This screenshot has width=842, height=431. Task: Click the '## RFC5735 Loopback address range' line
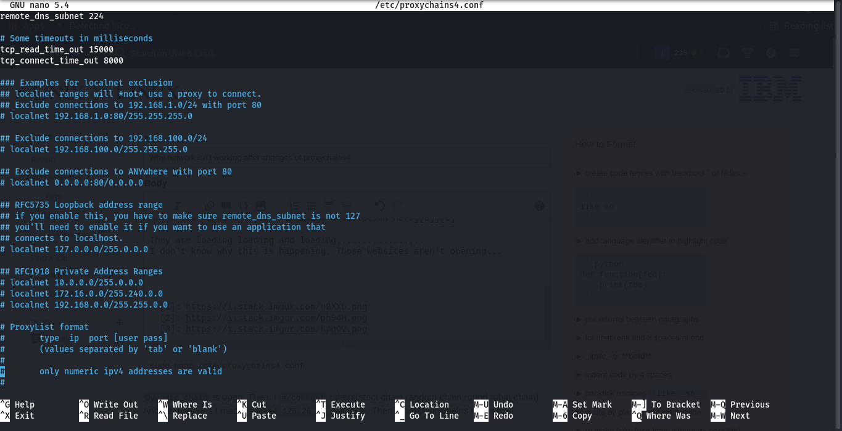click(81, 205)
